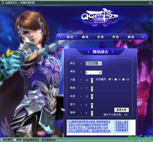Increase 体质 with the plus button

pyautogui.click(x=92, y=95)
